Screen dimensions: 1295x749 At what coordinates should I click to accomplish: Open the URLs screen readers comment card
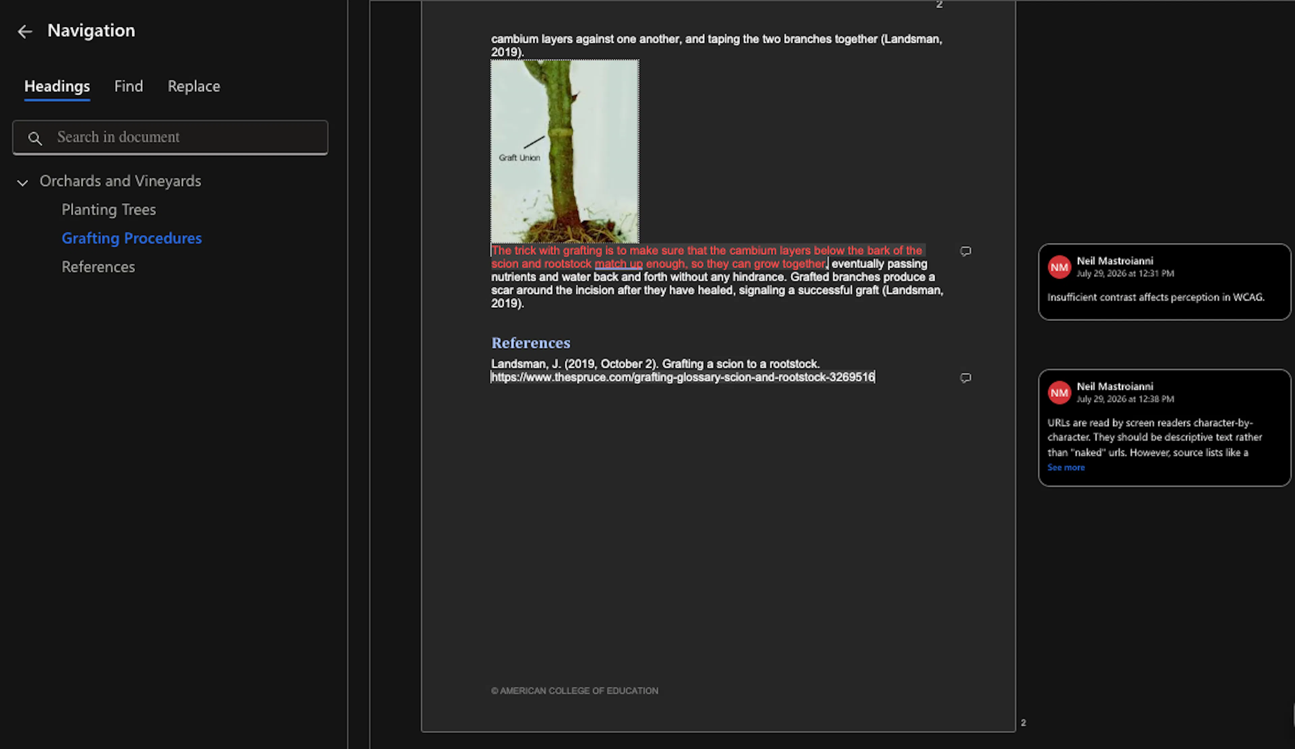(x=1164, y=428)
